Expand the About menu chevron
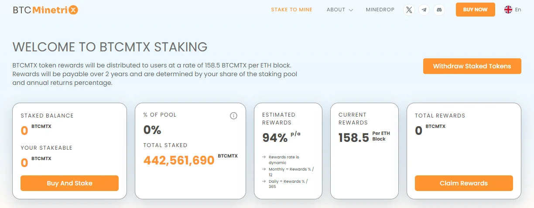534x208 pixels. 351,10
